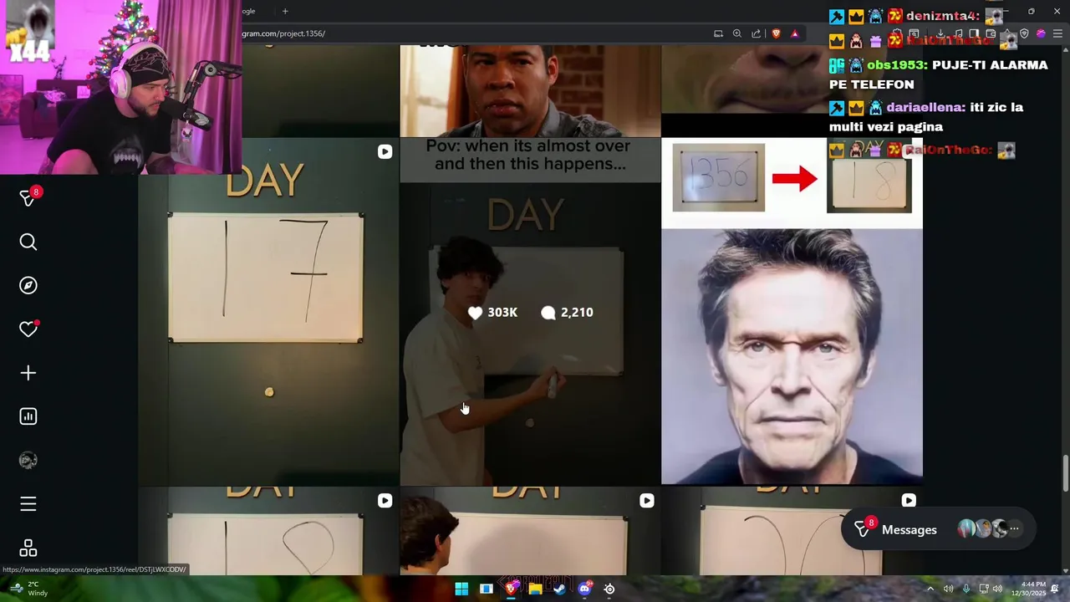
Task: Click the 2,210 comments count
Action: click(x=567, y=313)
